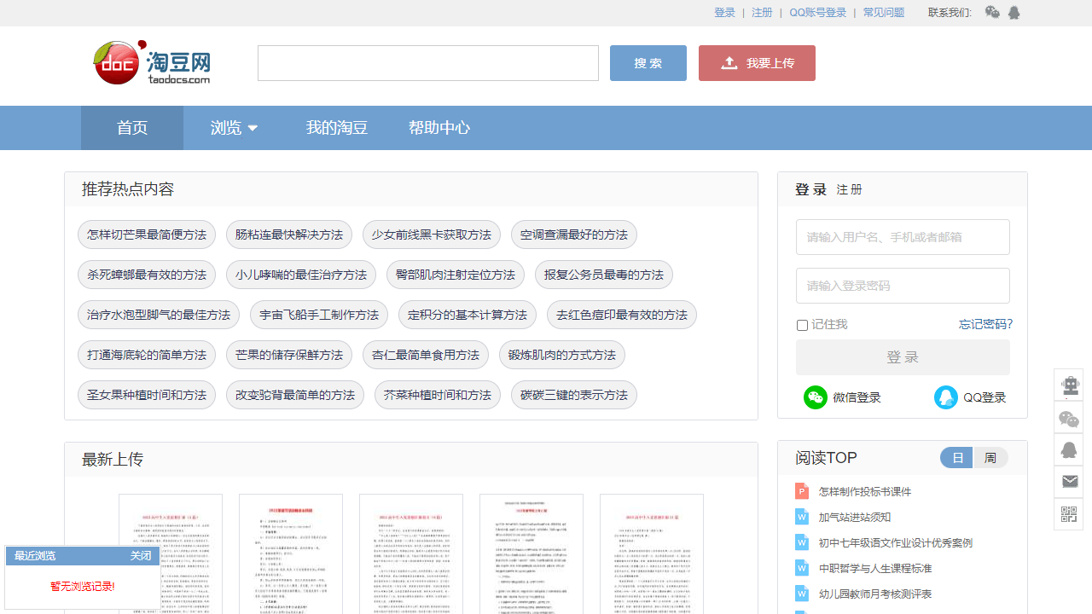Go to 首页 navigation tab
The width and height of the screenshot is (1092, 614).
click(x=132, y=128)
